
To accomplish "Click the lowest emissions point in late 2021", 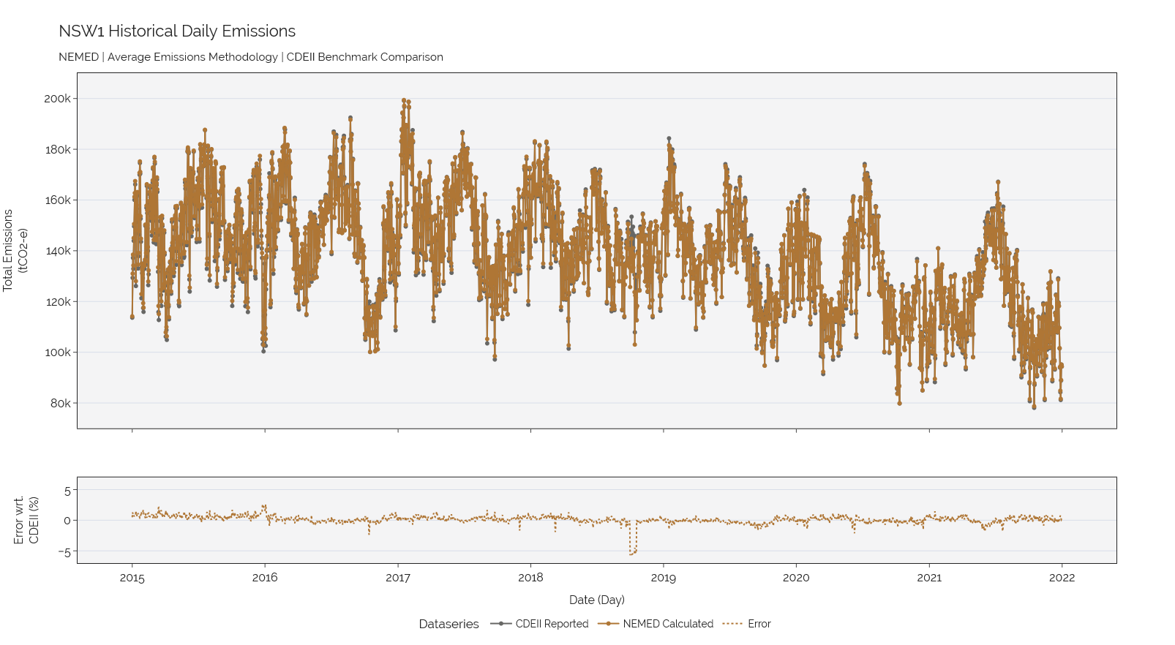I will pos(1034,407).
